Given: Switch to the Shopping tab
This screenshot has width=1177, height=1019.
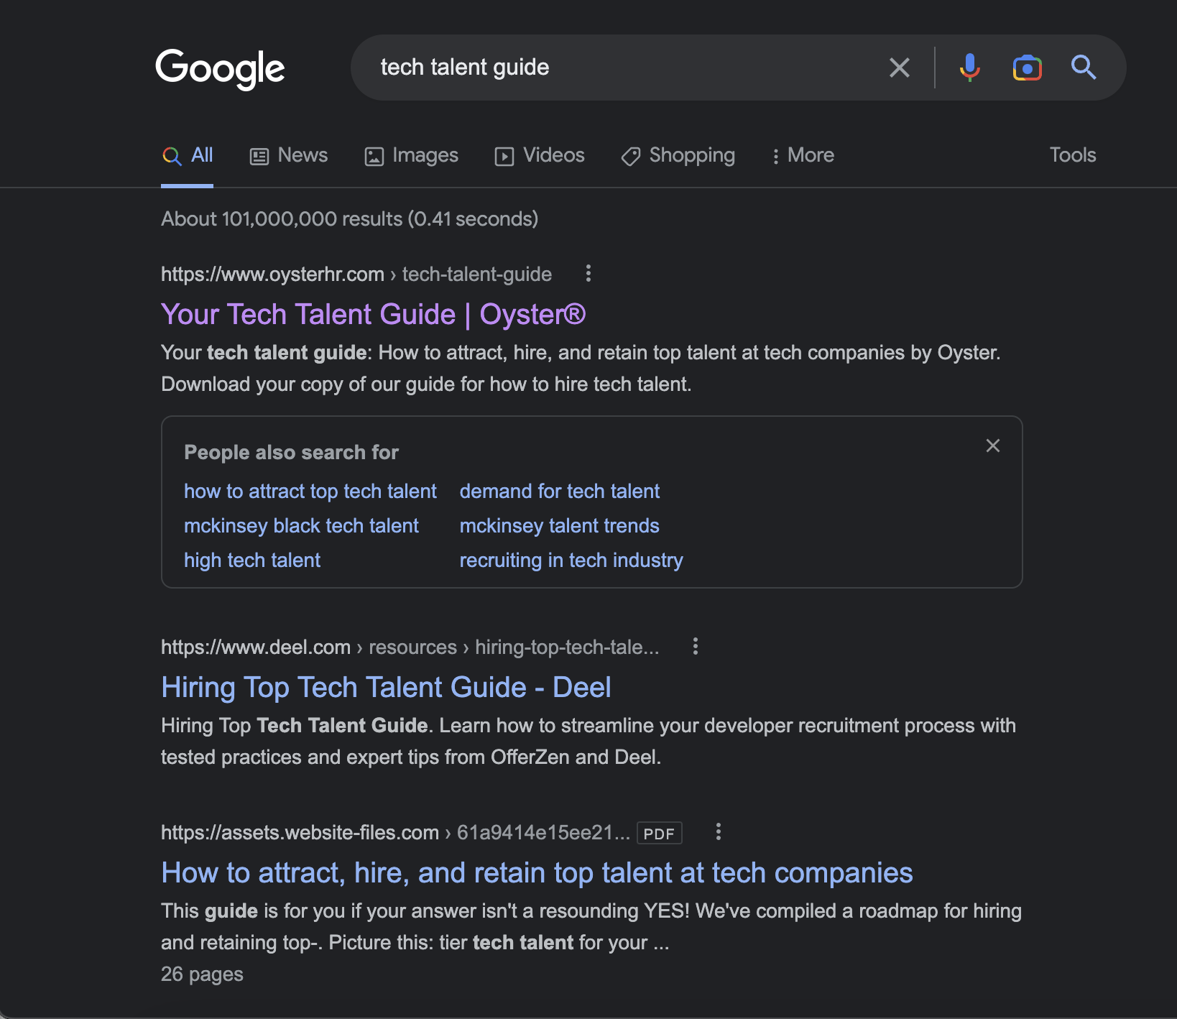Looking at the screenshot, I should (678, 155).
